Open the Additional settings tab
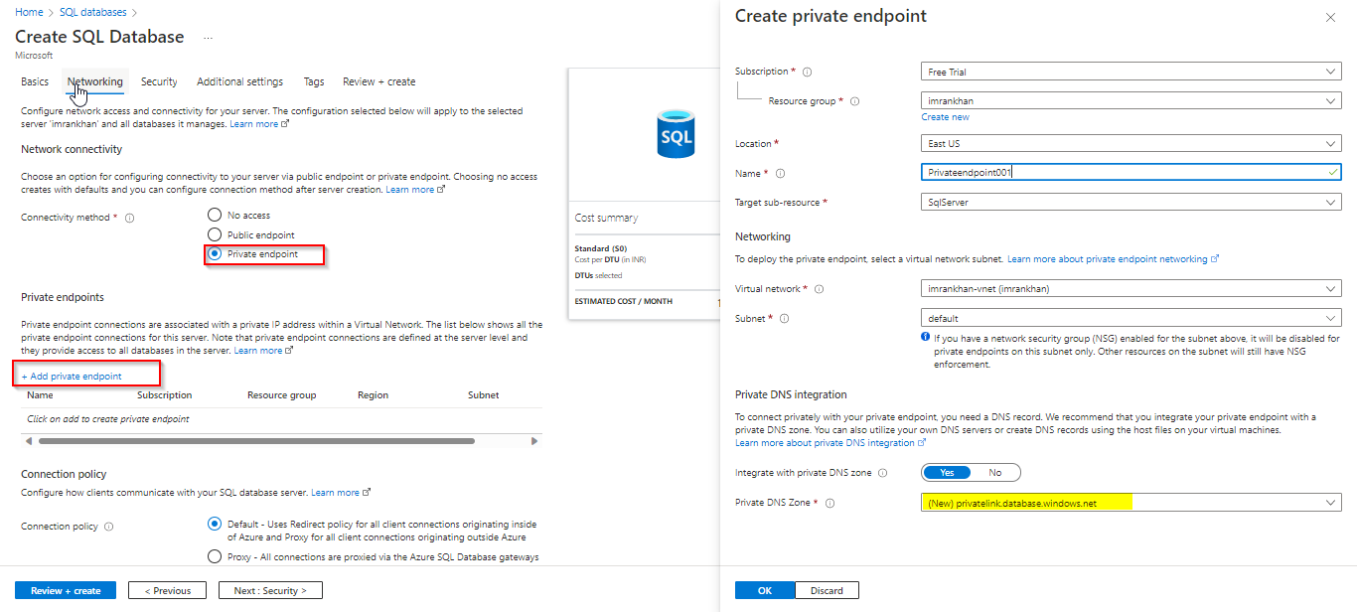The height and width of the screenshot is (612, 1357). (x=239, y=81)
